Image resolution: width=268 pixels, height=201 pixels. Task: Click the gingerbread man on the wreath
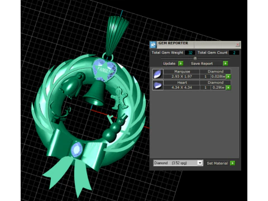119,98
